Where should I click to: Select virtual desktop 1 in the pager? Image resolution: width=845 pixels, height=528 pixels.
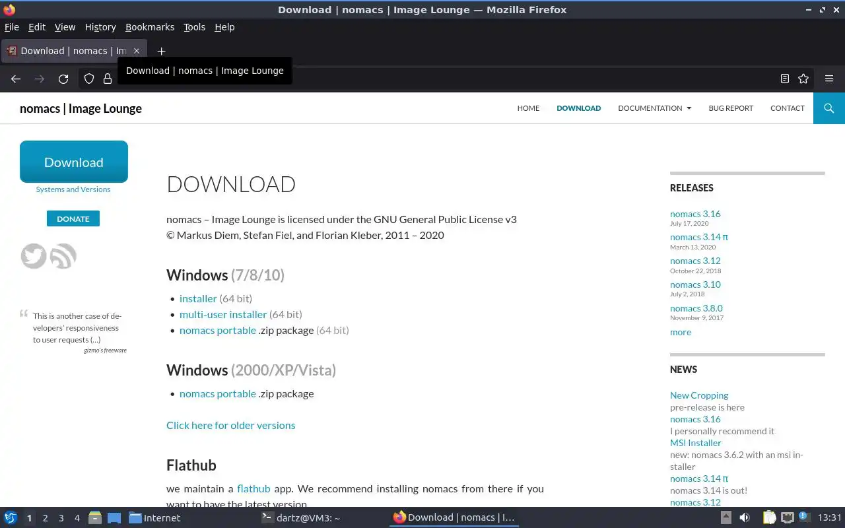click(29, 518)
